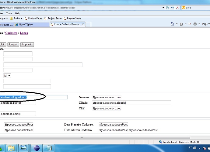The image size is (210, 152).
Task: Open the Page menu dropdown
Action: (206, 24)
